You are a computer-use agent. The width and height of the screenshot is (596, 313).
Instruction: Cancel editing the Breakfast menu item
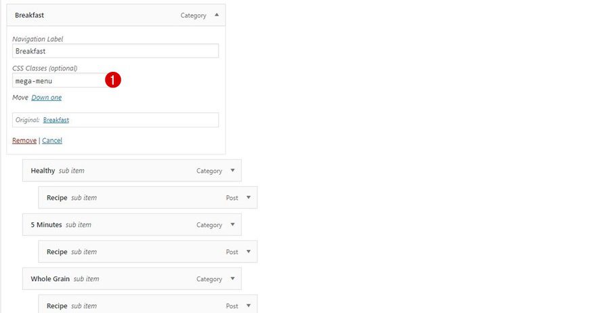pyautogui.click(x=52, y=140)
